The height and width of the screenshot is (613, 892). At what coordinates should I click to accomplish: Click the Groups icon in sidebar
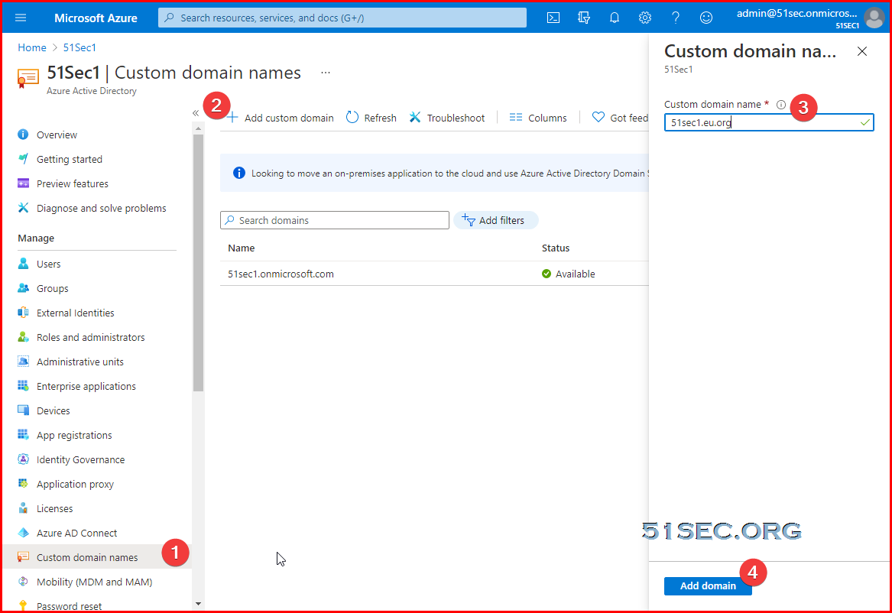(x=23, y=287)
